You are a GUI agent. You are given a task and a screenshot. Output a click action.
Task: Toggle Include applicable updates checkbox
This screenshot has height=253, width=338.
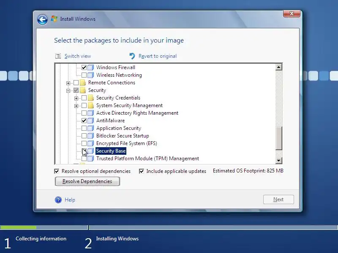click(142, 171)
